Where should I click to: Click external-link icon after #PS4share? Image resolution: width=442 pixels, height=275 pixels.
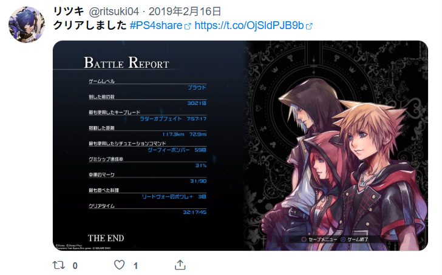188,27
